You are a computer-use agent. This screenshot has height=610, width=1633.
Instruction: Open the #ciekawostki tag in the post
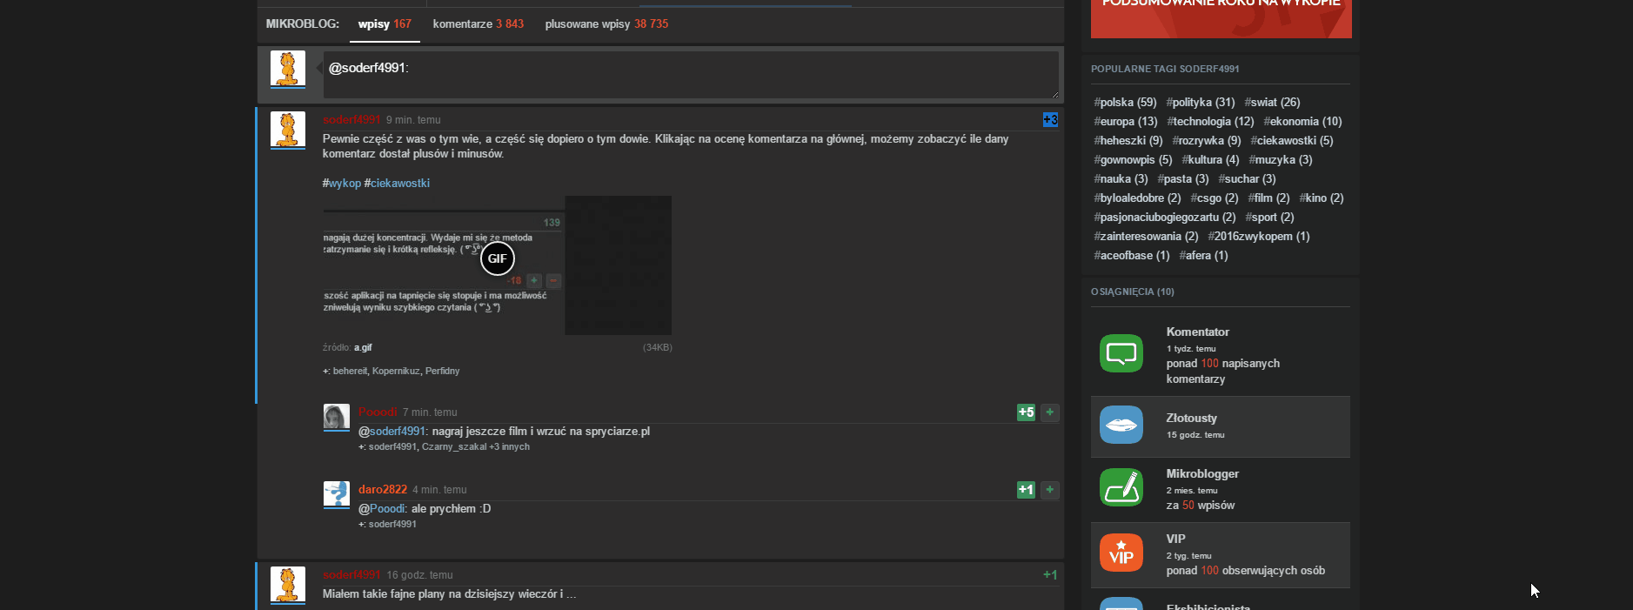[x=399, y=184]
